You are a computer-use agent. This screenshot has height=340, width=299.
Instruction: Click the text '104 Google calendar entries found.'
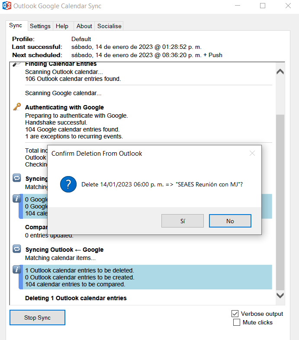[72, 129]
